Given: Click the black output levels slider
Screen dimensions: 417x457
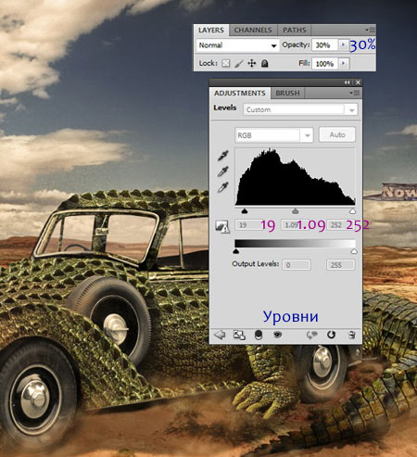Looking at the screenshot, I should tap(236, 251).
